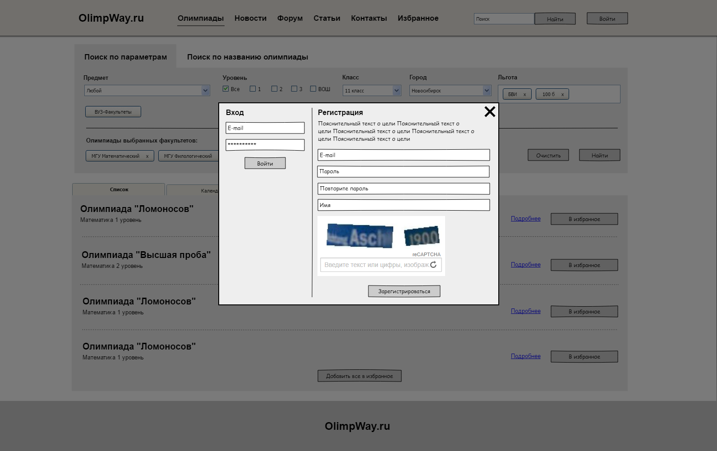The height and width of the screenshot is (451, 717).
Task: Open the Новости menu item
Action: pyautogui.click(x=250, y=18)
